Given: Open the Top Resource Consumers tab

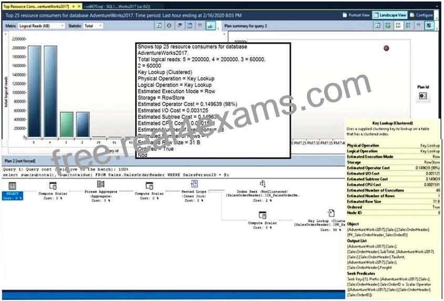Looking at the screenshot, I should [36, 6].
